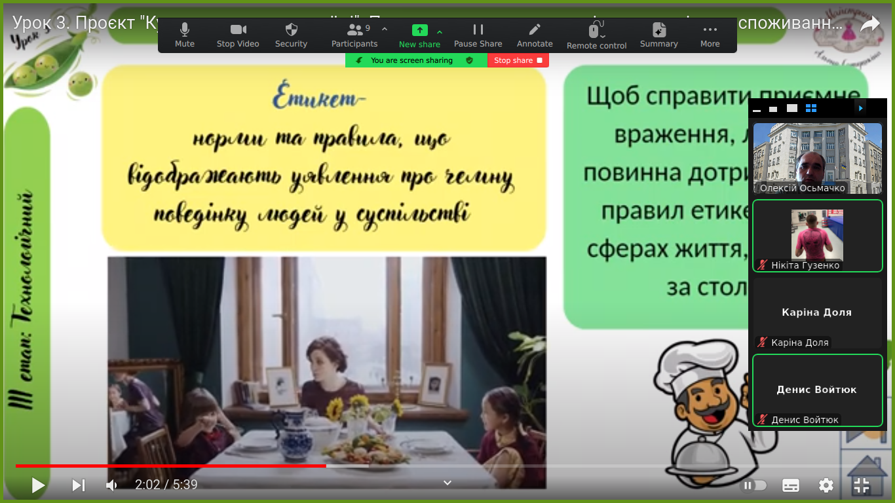Open the More menu in Zoom toolbar
Viewport: 895px width, 503px height.
[710, 30]
